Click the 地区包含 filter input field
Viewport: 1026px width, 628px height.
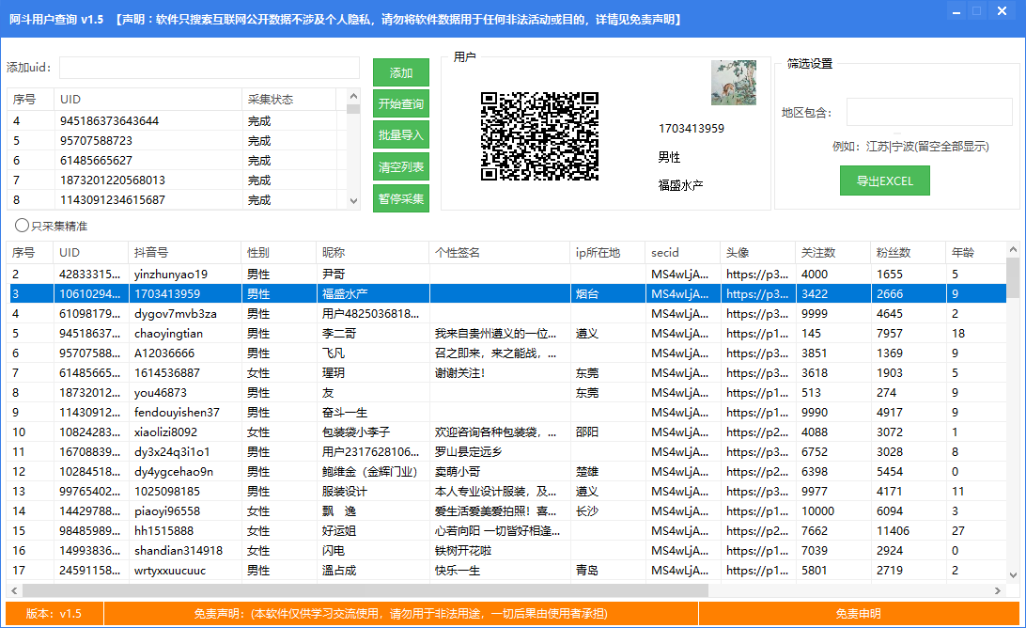click(x=930, y=111)
